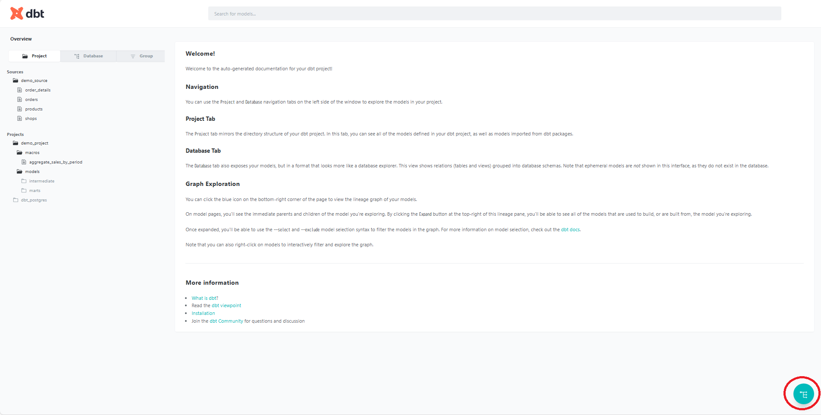Open the products source table
The height and width of the screenshot is (415, 821).
(x=34, y=109)
